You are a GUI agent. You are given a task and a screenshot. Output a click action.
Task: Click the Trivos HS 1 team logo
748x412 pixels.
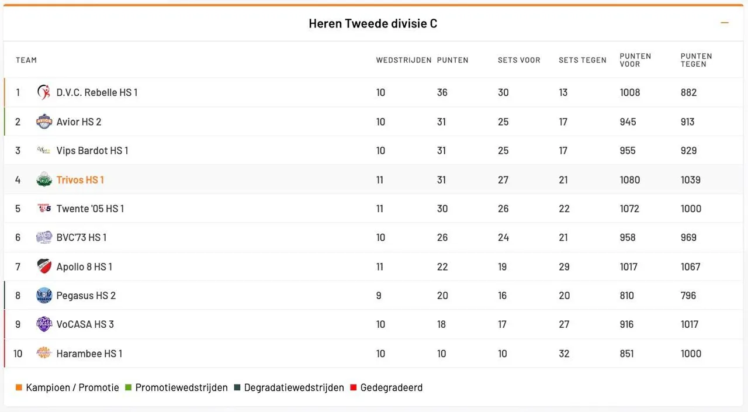(44, 180)
